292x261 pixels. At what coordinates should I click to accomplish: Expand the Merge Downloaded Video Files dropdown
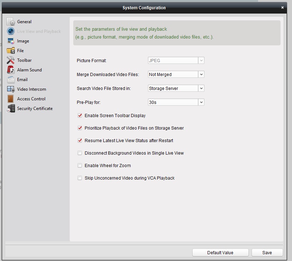201,74
